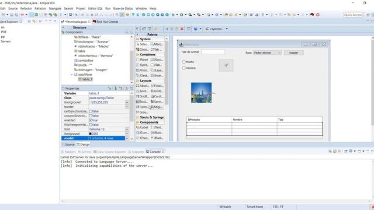The height and width of the screenshot is (210, 374).
Task: Toggle the columnSelectionAllowed false checkbox
Action: tap(91, 116)
